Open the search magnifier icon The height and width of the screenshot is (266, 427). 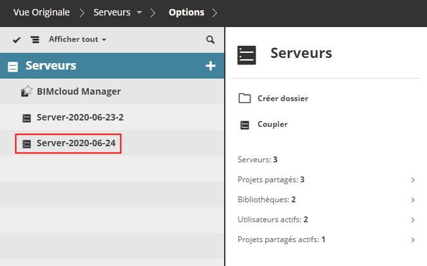(x=210, y=39)
